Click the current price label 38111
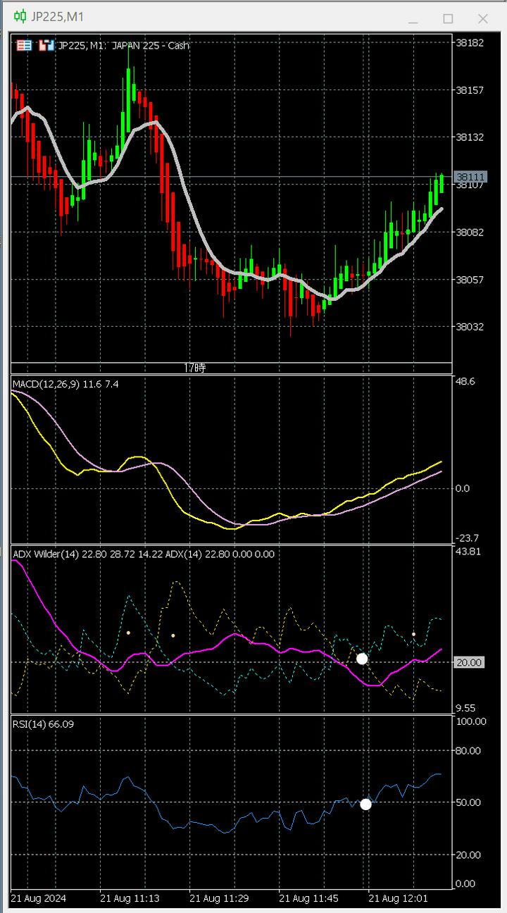 pyautogui.click(x=469, y=177)
